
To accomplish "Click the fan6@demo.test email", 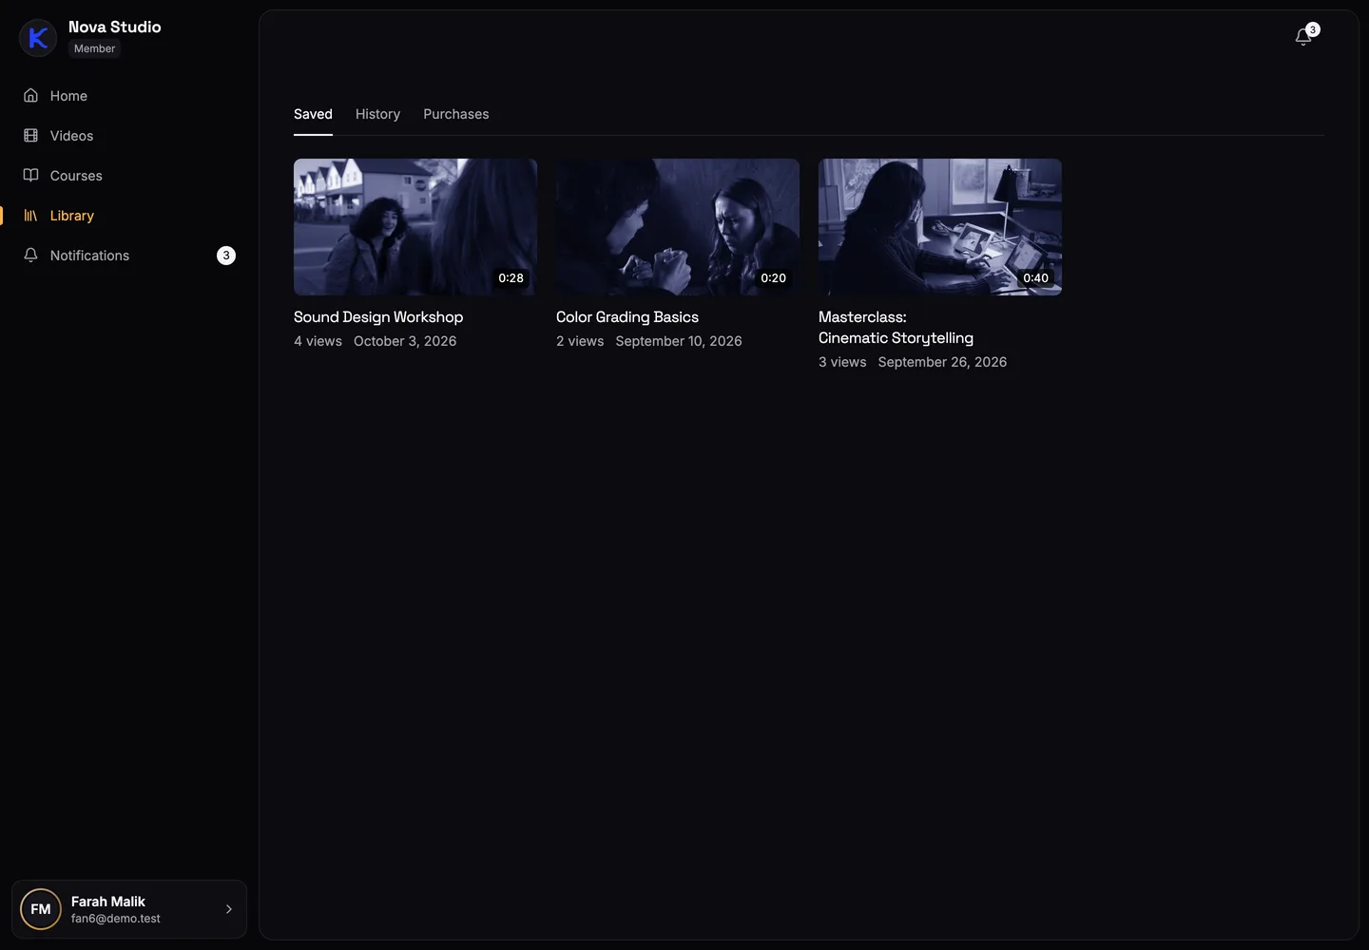I will pyautogui.click(x=116, y=919).
